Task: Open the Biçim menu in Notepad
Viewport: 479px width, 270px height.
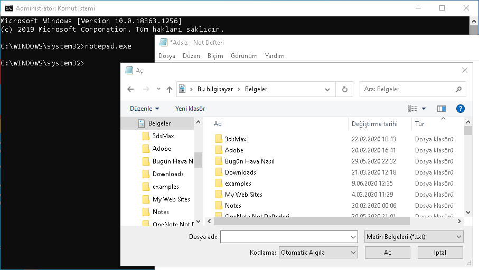Action: point(215,56)
